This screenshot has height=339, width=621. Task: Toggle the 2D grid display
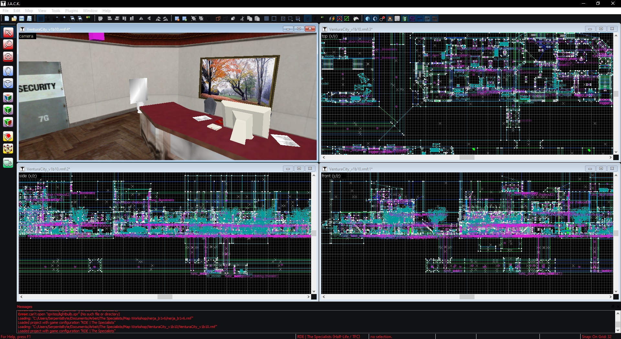[x=41, y=19]
